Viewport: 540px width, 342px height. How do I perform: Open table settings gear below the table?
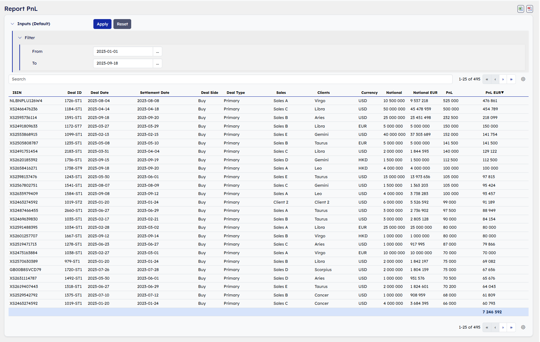[523, 327]
